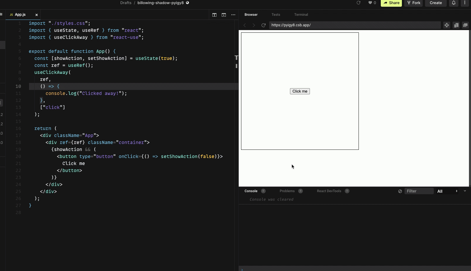This screenshot has width=471, height=271.
Task: Go forward in the preview browser
Action: point(254,25)
